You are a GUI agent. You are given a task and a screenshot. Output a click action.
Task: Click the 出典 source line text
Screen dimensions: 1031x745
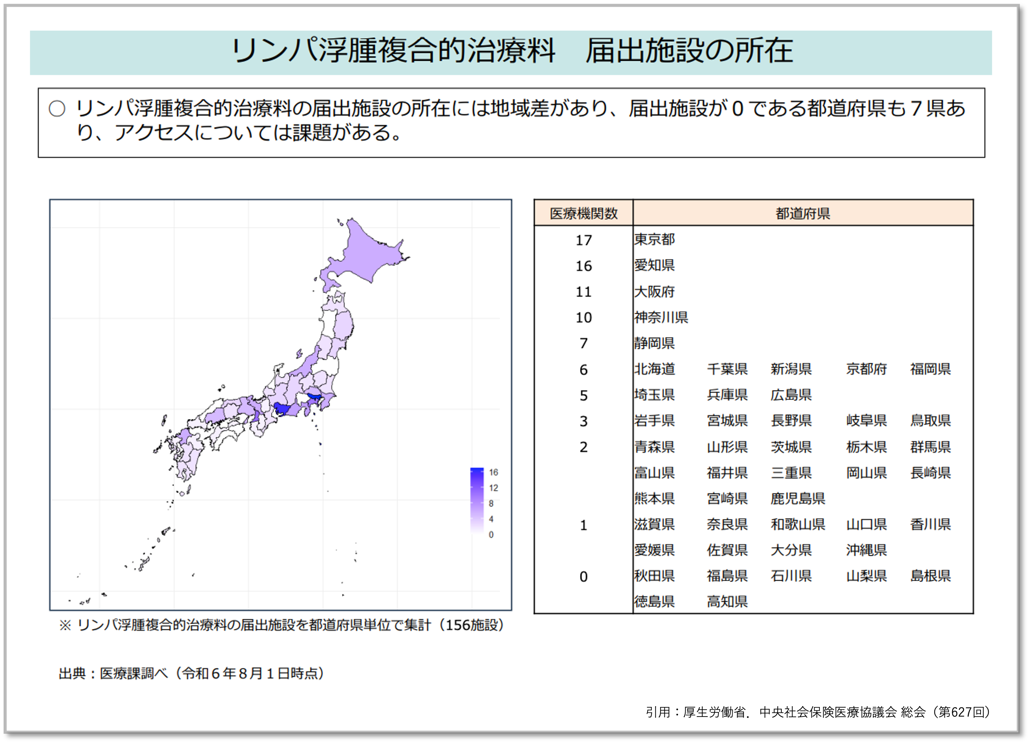[191, 673]
